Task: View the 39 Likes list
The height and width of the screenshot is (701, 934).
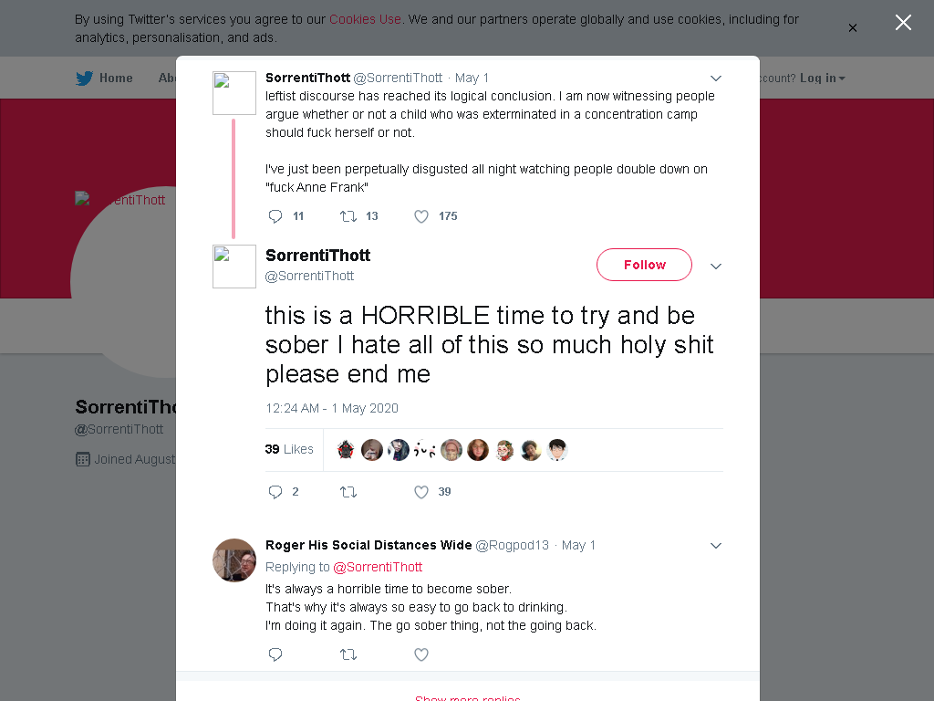Action: tap(289, 449)
